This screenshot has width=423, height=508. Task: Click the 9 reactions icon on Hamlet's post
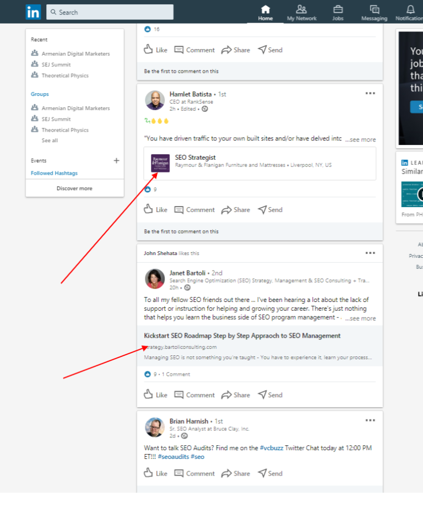tap(148, 189)
